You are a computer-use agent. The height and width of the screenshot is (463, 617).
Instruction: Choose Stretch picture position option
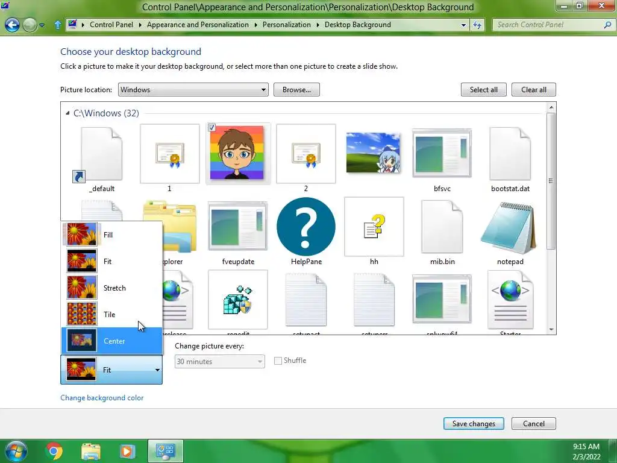111,288
